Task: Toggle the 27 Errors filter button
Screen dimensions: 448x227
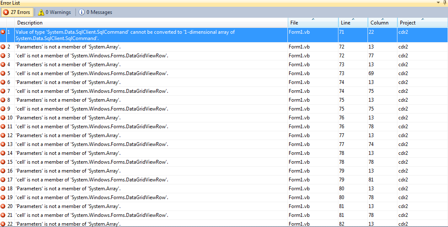Action: click(x=17, y=12)
